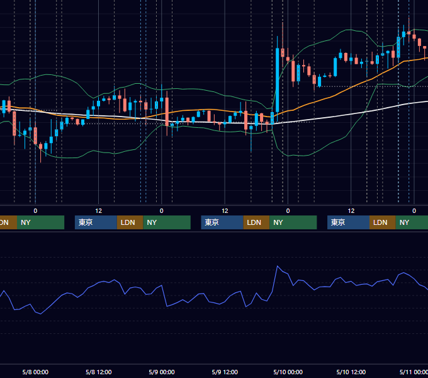Screen dimensions: 428x378
Task: Click the LDN session block on 5/8
Action: tap(130, 222)
